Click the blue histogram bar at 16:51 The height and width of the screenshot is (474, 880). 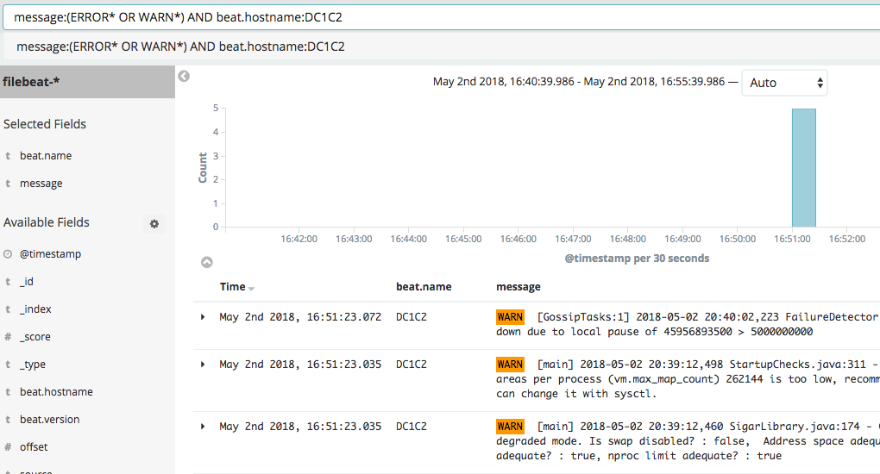[x=803, y=168]
